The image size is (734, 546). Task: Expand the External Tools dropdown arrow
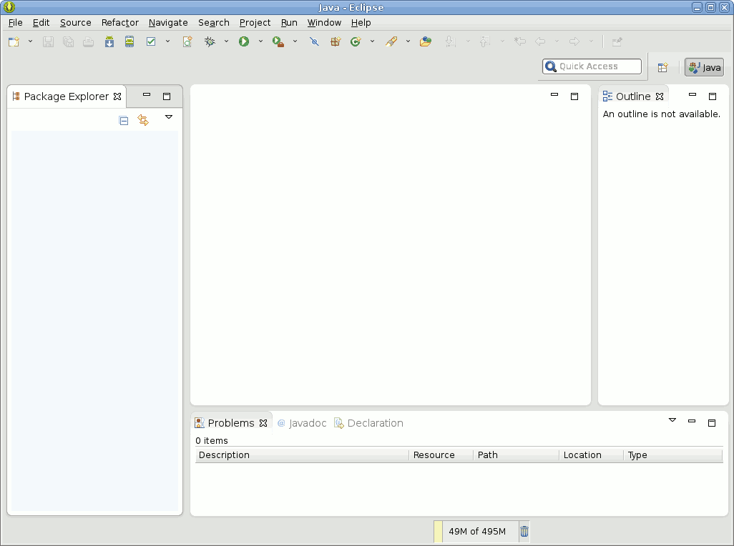(295, 41)
